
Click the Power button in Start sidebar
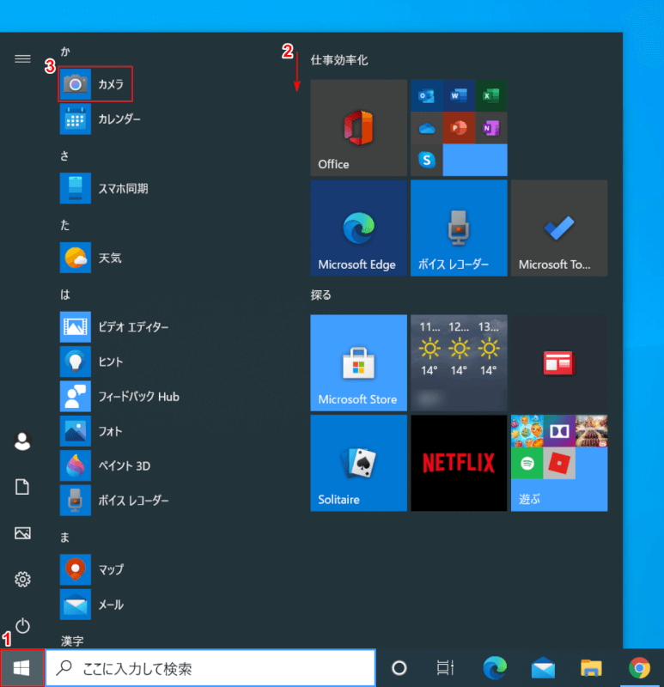23,625
